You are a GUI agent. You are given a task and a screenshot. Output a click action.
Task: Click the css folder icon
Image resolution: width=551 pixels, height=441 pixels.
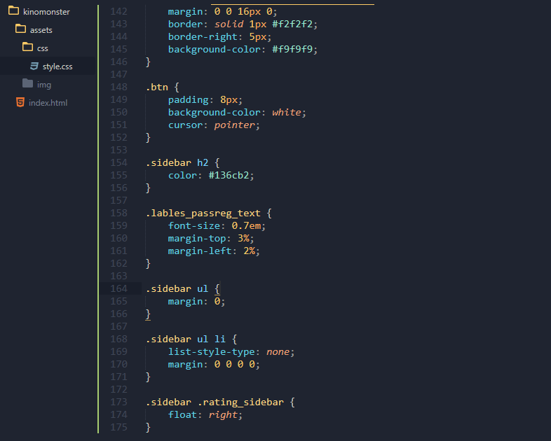click(28, 47)
